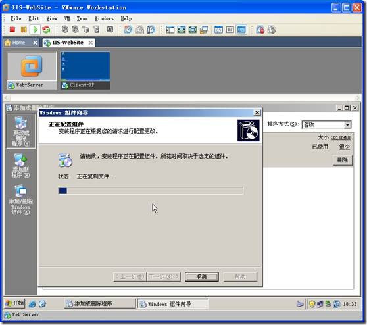Viewport: 367px width, 325px height.
Task: Open the Team menu
Action: point(82,18)
